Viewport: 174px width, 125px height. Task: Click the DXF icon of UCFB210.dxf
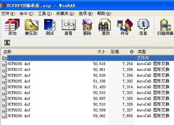[x=4, y=69]
